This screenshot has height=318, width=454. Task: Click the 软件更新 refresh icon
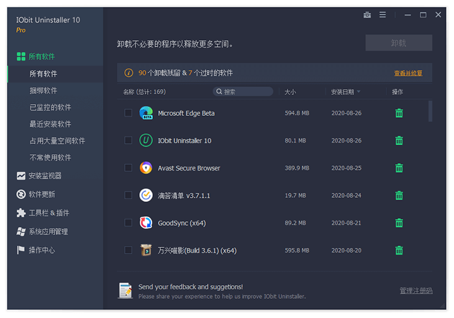[x=21, y=194]
